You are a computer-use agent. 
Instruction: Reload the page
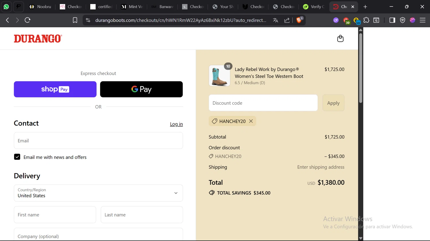click(x=28, y=20)
